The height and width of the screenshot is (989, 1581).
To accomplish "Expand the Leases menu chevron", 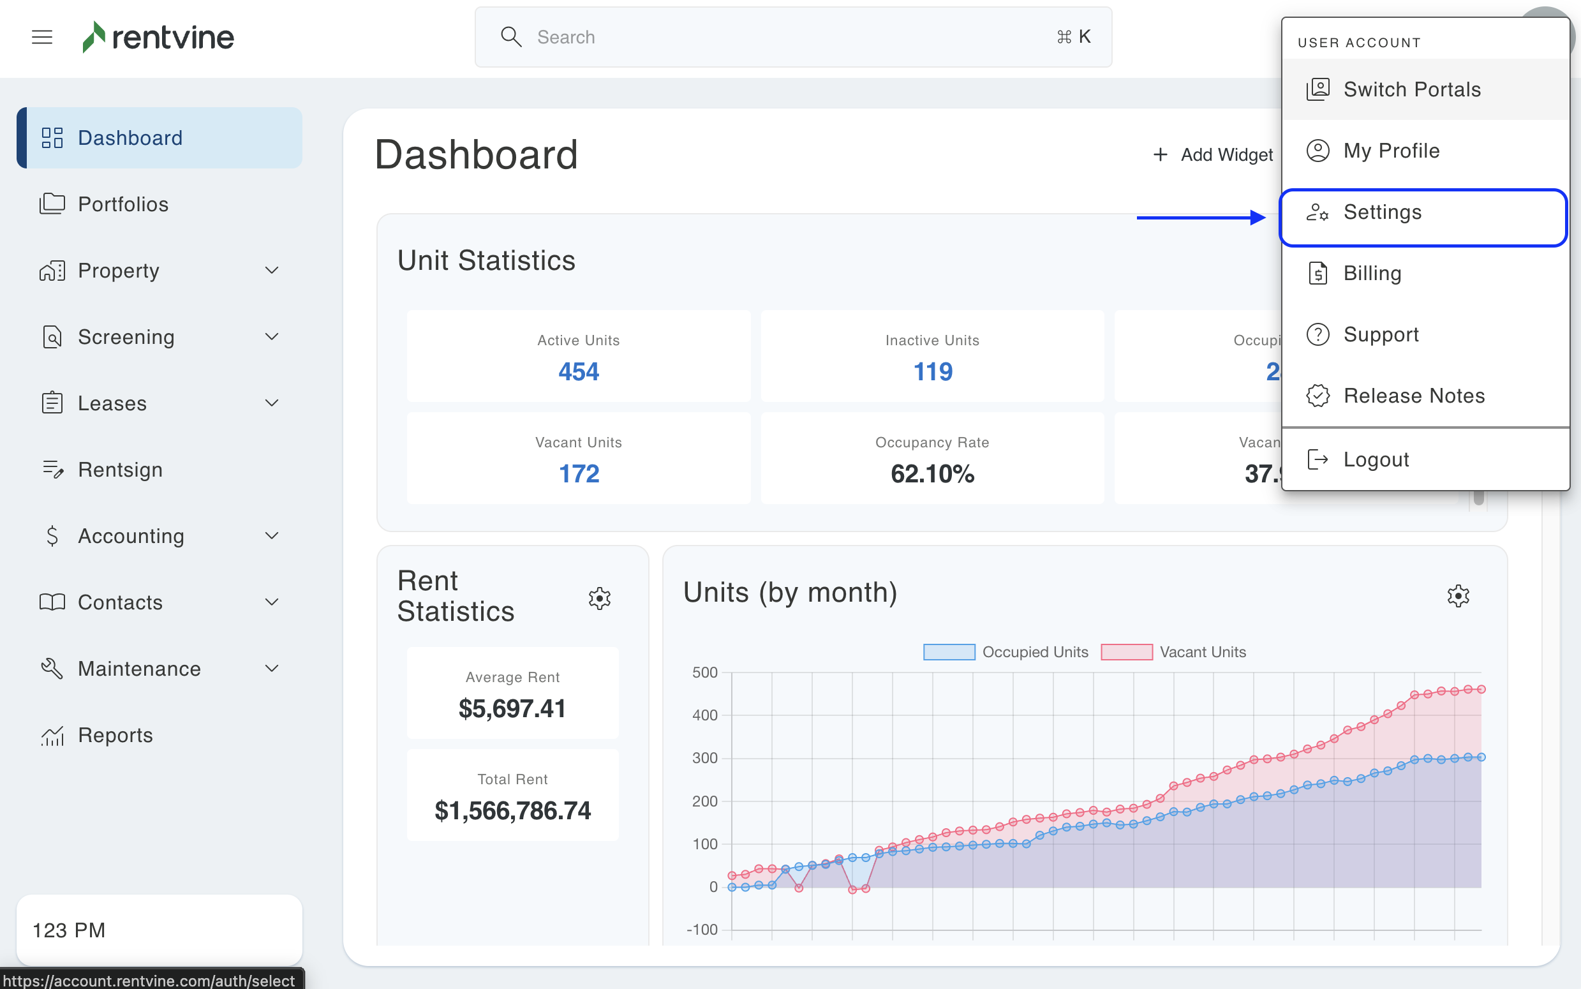I will pyautogui.click(x=272, y=403).
